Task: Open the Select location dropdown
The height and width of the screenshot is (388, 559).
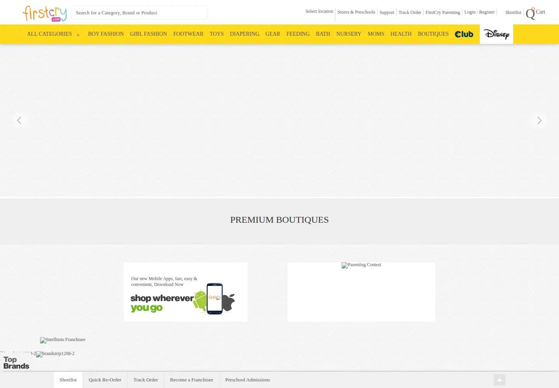Action: [x=319, y=12]
